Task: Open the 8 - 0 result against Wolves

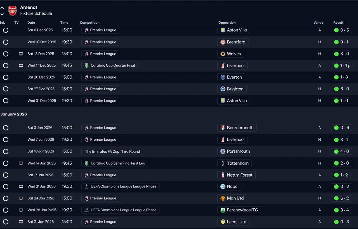Action: pos(341,54)
